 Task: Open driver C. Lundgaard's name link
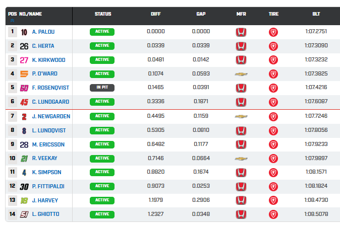tap(50, 102)
